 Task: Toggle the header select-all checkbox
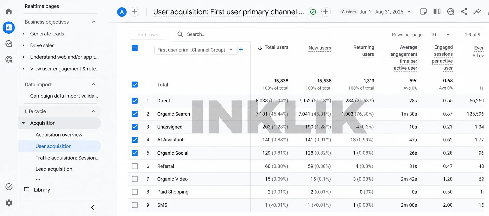[135, 48]
